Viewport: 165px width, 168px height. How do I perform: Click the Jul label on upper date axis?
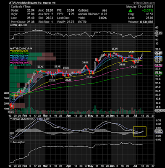[135, 116]
